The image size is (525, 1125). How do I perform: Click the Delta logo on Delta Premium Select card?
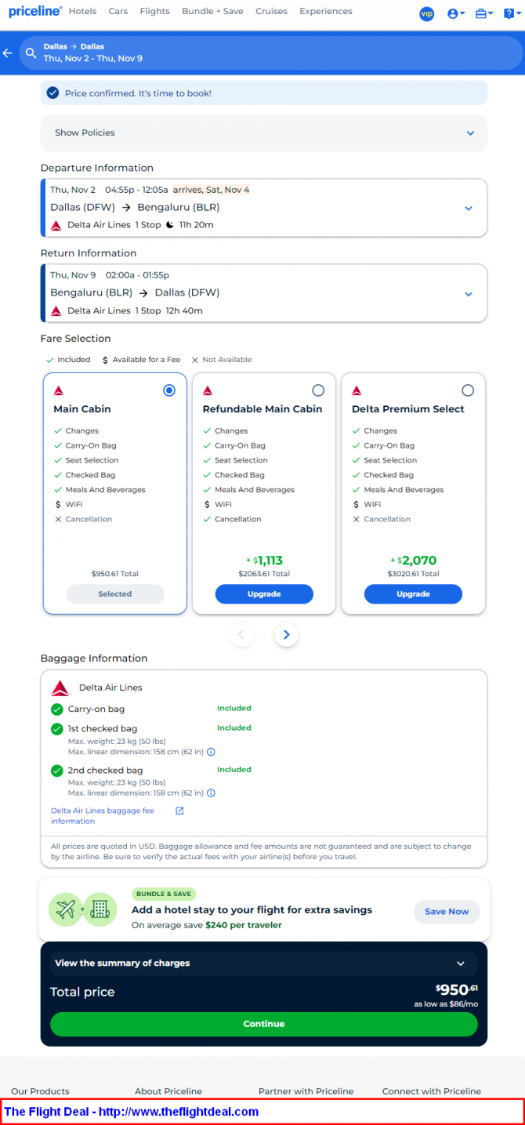pyautogui.click(x=357, y=390)
